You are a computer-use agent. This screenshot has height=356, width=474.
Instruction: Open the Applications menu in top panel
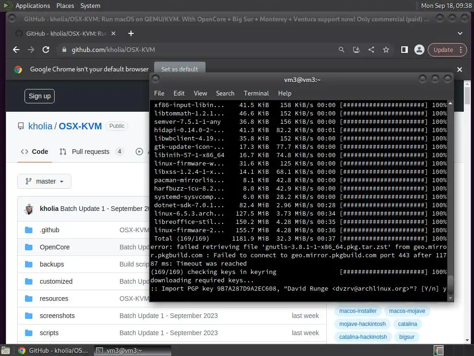[x=33, y=6]
